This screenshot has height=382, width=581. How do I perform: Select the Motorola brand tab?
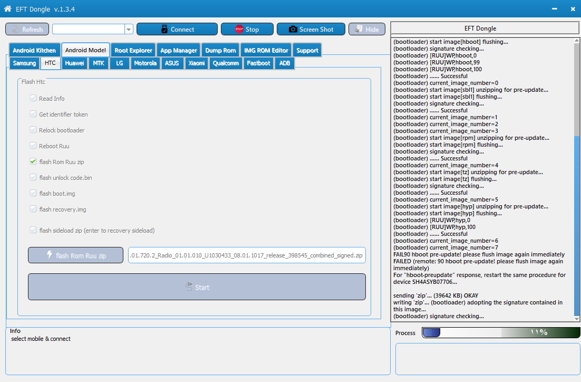(146, 63)
